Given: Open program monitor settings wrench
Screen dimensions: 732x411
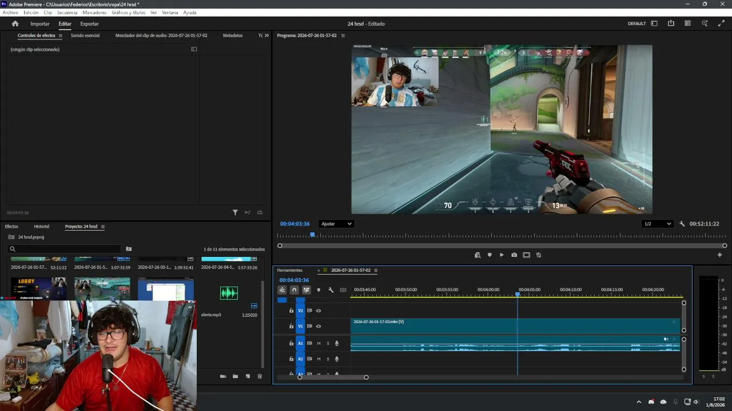Looking at the screenshot, I should [682, 224].
